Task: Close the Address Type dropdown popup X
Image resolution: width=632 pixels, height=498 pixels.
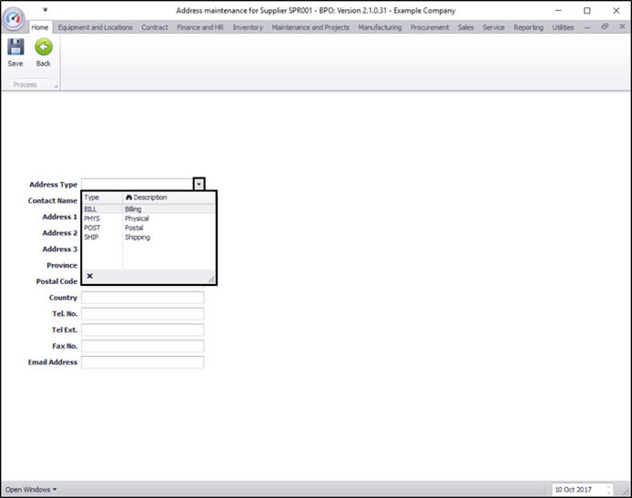Action: click(x=90, y=276)
